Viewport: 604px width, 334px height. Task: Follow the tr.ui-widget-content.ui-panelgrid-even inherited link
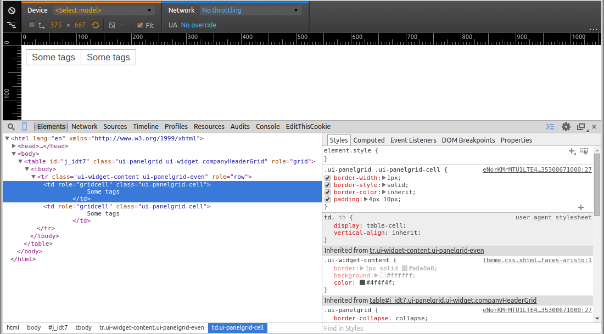coord(427,251)
